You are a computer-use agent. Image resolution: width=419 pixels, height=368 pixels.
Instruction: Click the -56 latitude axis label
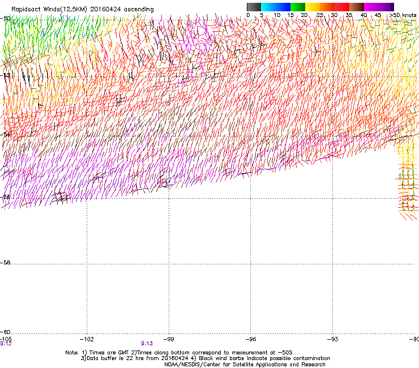5,197
